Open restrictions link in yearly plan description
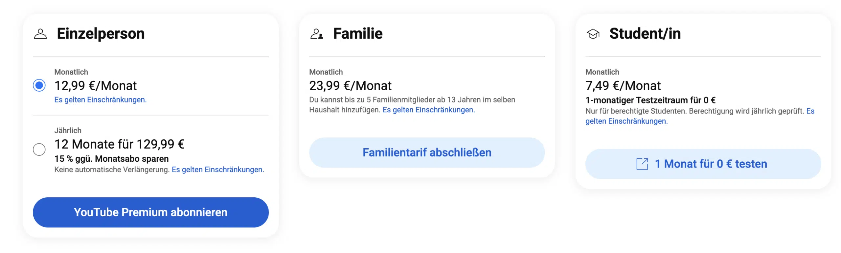The height and width of the screenshot is (253, 841). pyautogui.click(x=218, y=169)
